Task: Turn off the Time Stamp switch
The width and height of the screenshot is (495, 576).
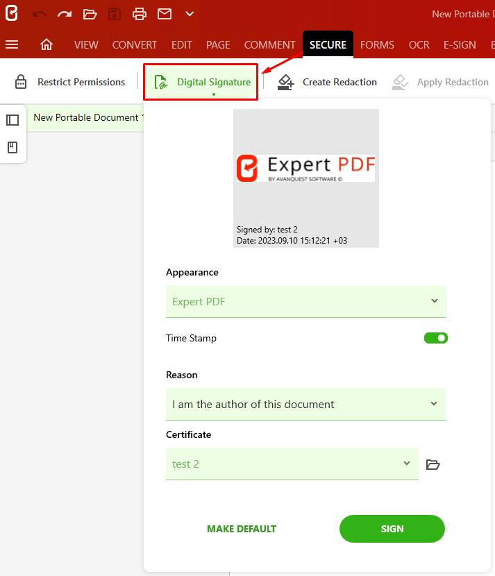Action: tap(435, 338)
